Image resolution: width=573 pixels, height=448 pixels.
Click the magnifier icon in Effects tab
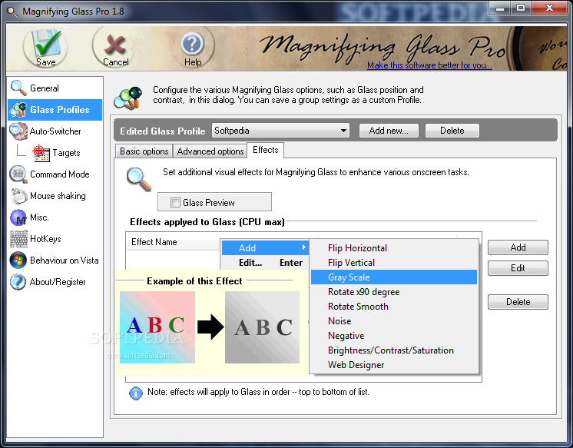pos(139,179)
